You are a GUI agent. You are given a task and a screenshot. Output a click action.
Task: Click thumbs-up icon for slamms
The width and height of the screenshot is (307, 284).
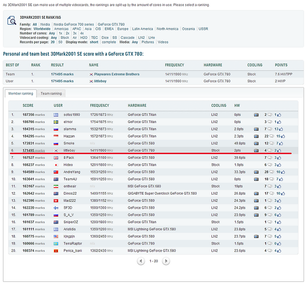(281, 129)
